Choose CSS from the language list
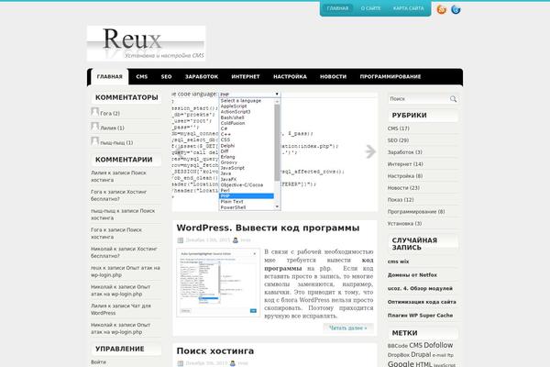550x367 pixels. (225, 139)
